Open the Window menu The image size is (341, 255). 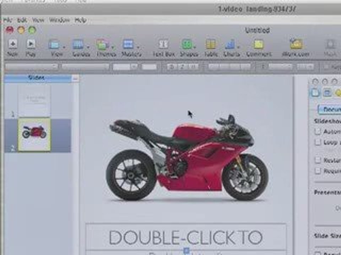tap(59, 20)
